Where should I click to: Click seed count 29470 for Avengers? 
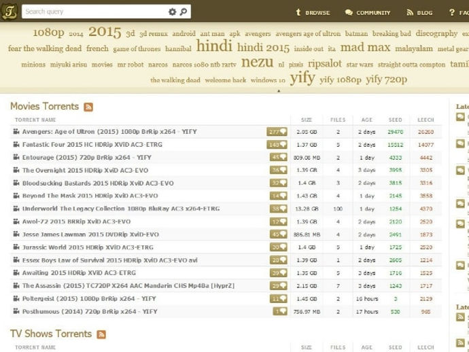[396, 132]
